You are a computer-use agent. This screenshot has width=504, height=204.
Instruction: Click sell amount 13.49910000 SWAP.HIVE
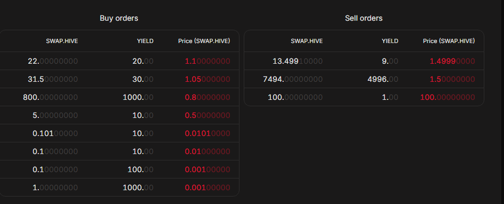click(x=298, y=61)
